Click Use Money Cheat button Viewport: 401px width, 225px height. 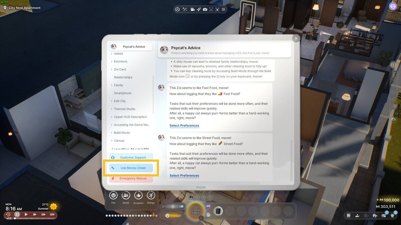click(x=131, y=168)
